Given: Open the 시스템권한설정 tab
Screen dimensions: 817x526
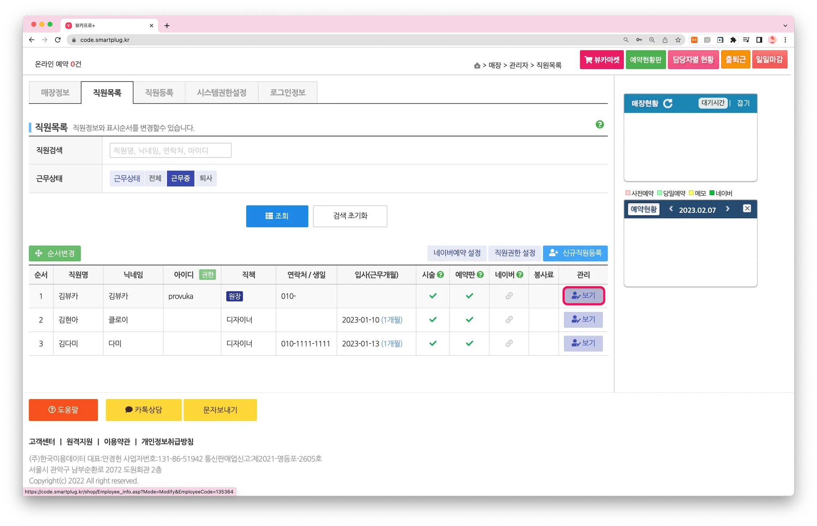Looking at the screenshot, I should tap(221, 93).
